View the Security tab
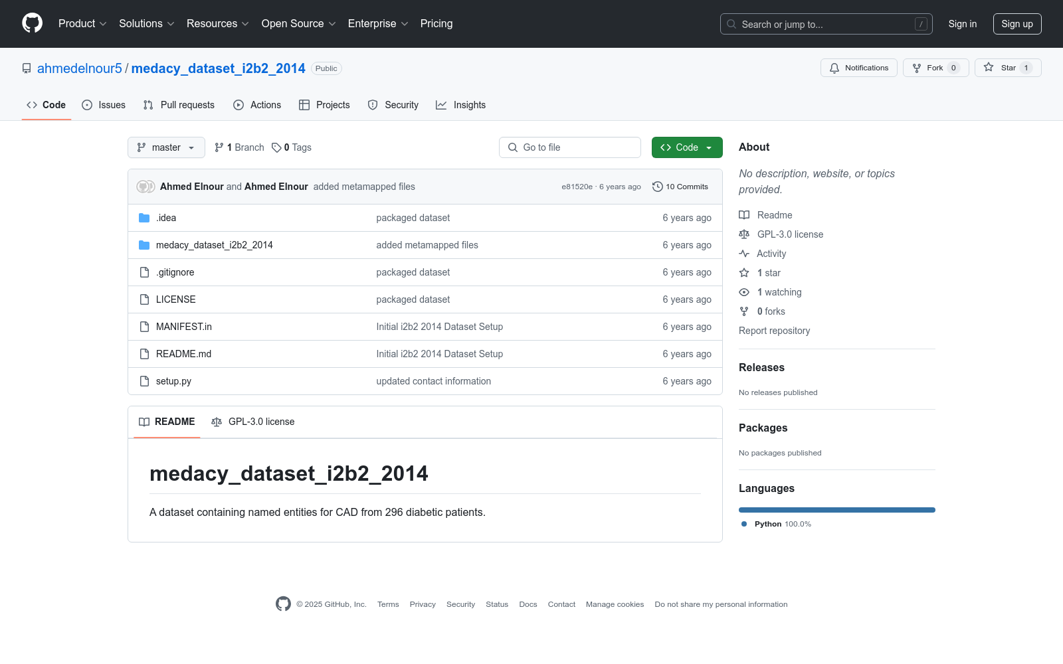Viewport: 1063px width, 664px height. 393,105
